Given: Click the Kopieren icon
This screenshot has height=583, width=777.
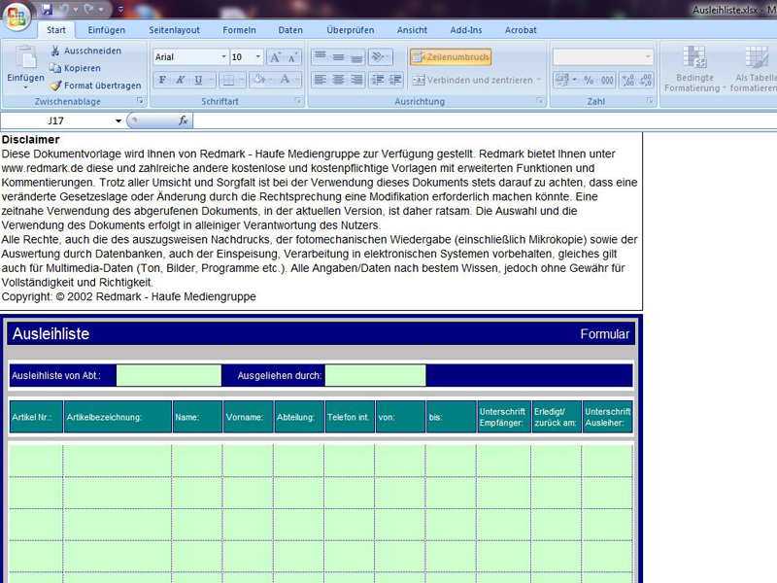Looking at the screenshot, I should pos(56,68).
